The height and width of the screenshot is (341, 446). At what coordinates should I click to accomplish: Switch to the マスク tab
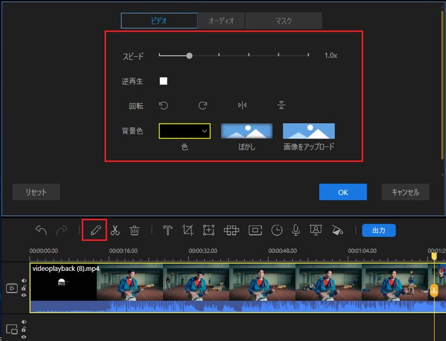pyautogui.click(x=284, y=21)
